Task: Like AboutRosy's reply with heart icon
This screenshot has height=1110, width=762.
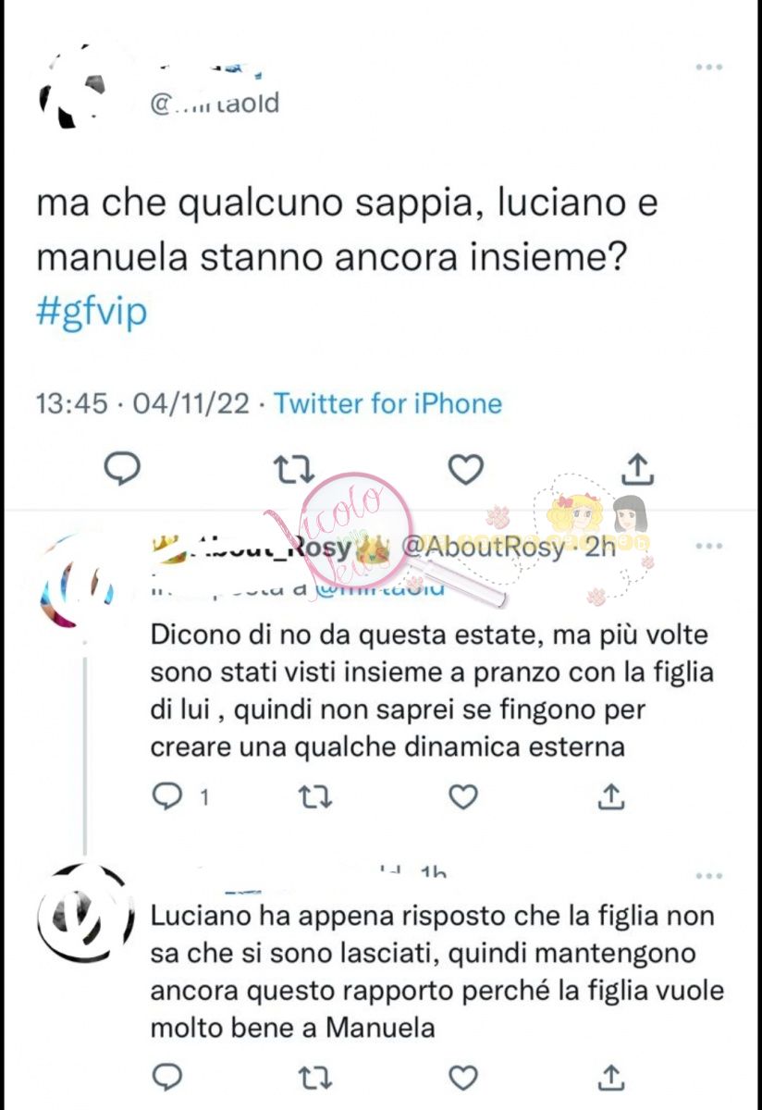Action: (462, 795)
